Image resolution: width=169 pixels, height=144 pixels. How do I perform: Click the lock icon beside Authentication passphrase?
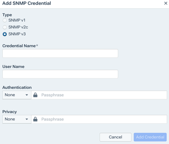[35, 95]
